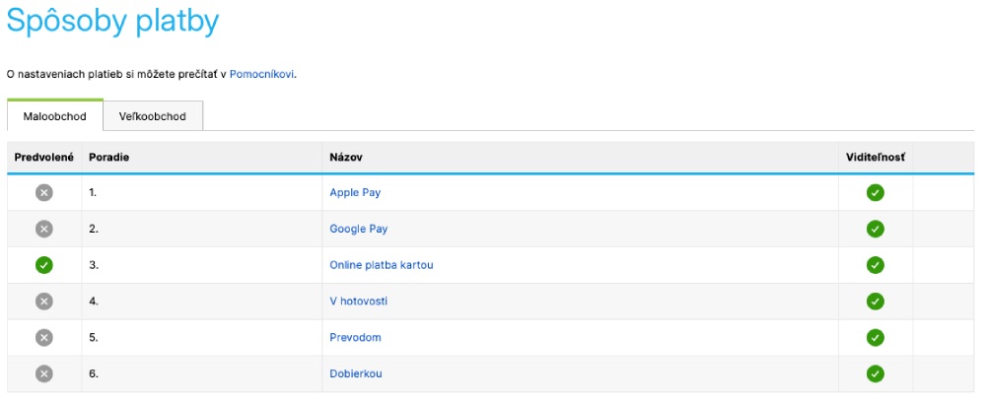Toggle visibility of Online platba kartou
Image resolution: width=986 pixels, height=403 pixels.
point(875,265)
